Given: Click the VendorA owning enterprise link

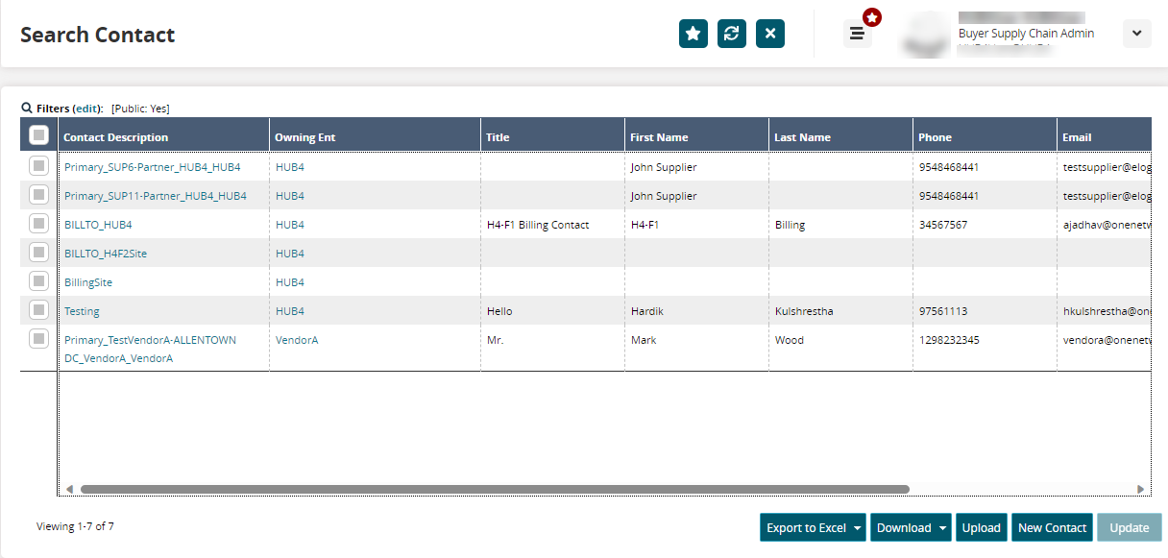Looking at the screenshot, I should pos(297,340).
